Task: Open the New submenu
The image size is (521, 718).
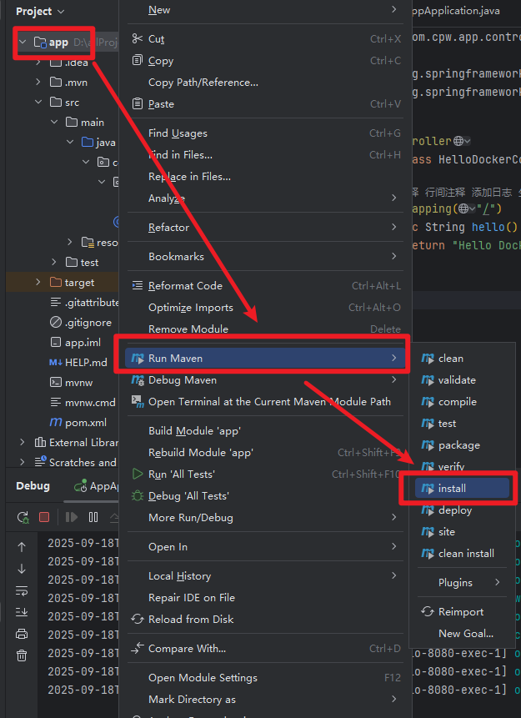Action: pyautogui.click(x=266, y=10)
